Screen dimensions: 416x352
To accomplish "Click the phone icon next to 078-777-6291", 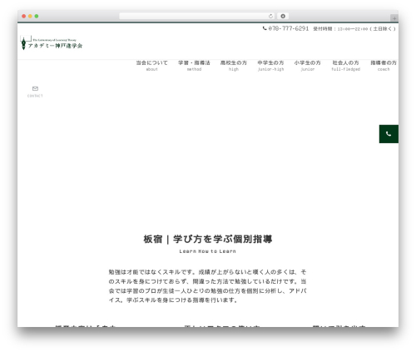I will [x=265, y=28].
